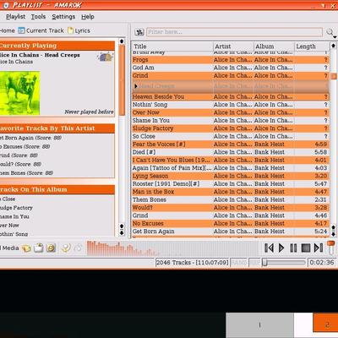Click the Lyrics page icon
338x338 pixels.
coord(71,30)
